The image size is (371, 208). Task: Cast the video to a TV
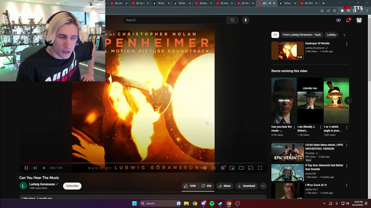250,168
